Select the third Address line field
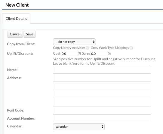This screenshot has width=163, height=134. coord(102,94)
